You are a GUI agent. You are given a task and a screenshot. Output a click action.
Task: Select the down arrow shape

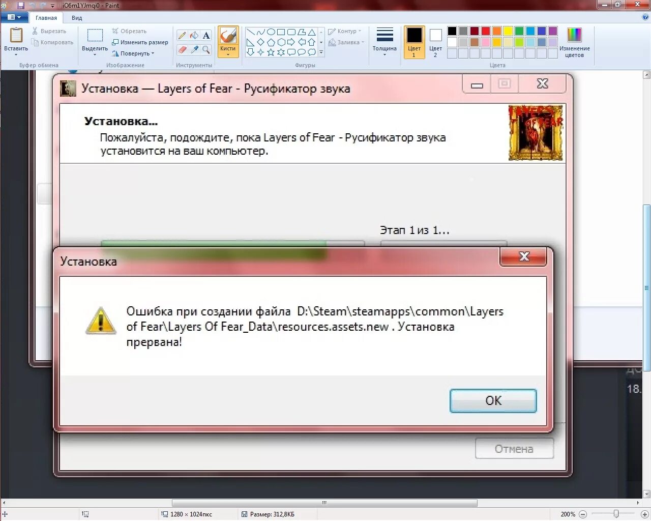coord(250,52)
